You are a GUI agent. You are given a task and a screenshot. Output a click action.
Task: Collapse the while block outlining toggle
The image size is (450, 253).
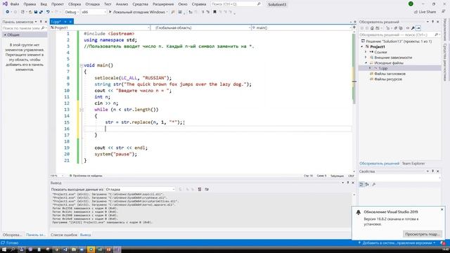point(82,110)
